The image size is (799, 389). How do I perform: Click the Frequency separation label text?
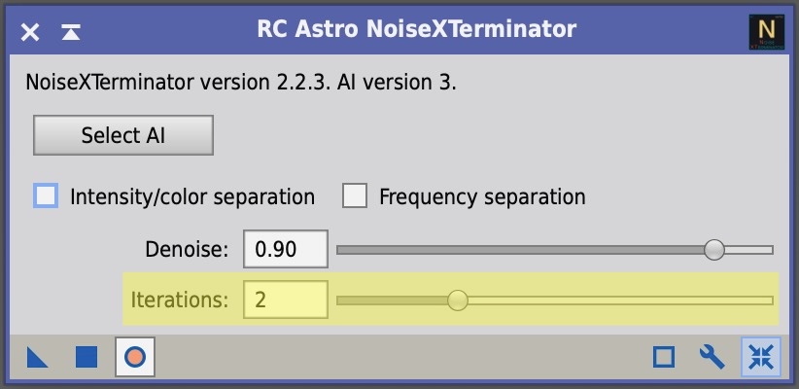482,196
